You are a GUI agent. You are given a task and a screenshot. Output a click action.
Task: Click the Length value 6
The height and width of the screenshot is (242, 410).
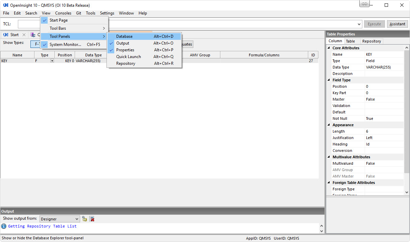pyautogui.click(x=384, y=131)
